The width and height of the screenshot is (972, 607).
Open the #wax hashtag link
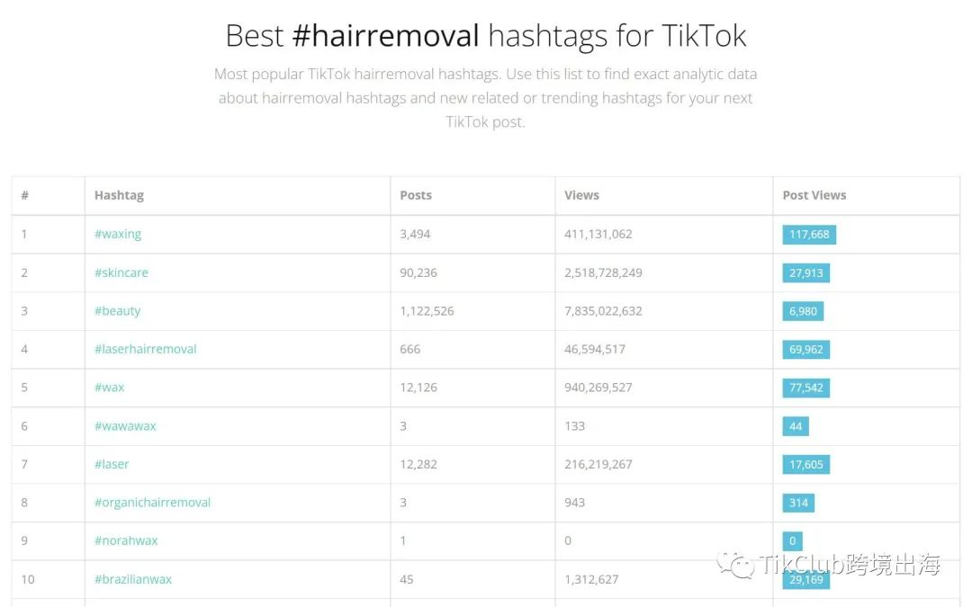point(109,388)
